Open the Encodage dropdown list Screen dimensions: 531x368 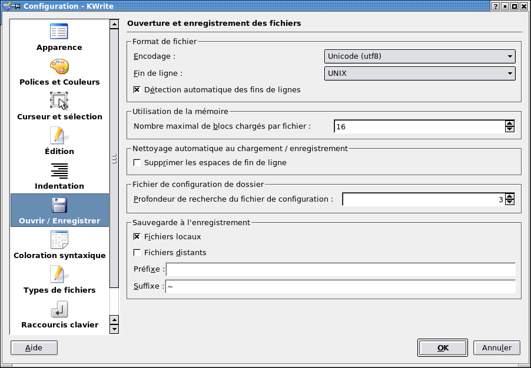[420, 56]
